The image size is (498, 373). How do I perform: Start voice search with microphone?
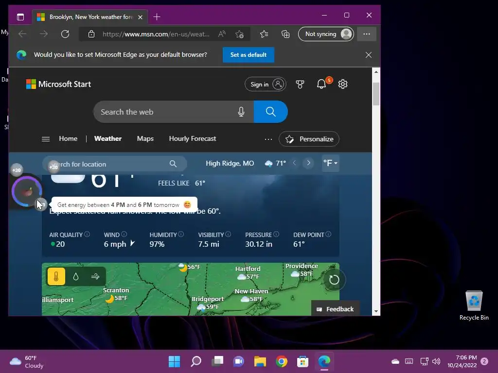click(x=241, y=112)
